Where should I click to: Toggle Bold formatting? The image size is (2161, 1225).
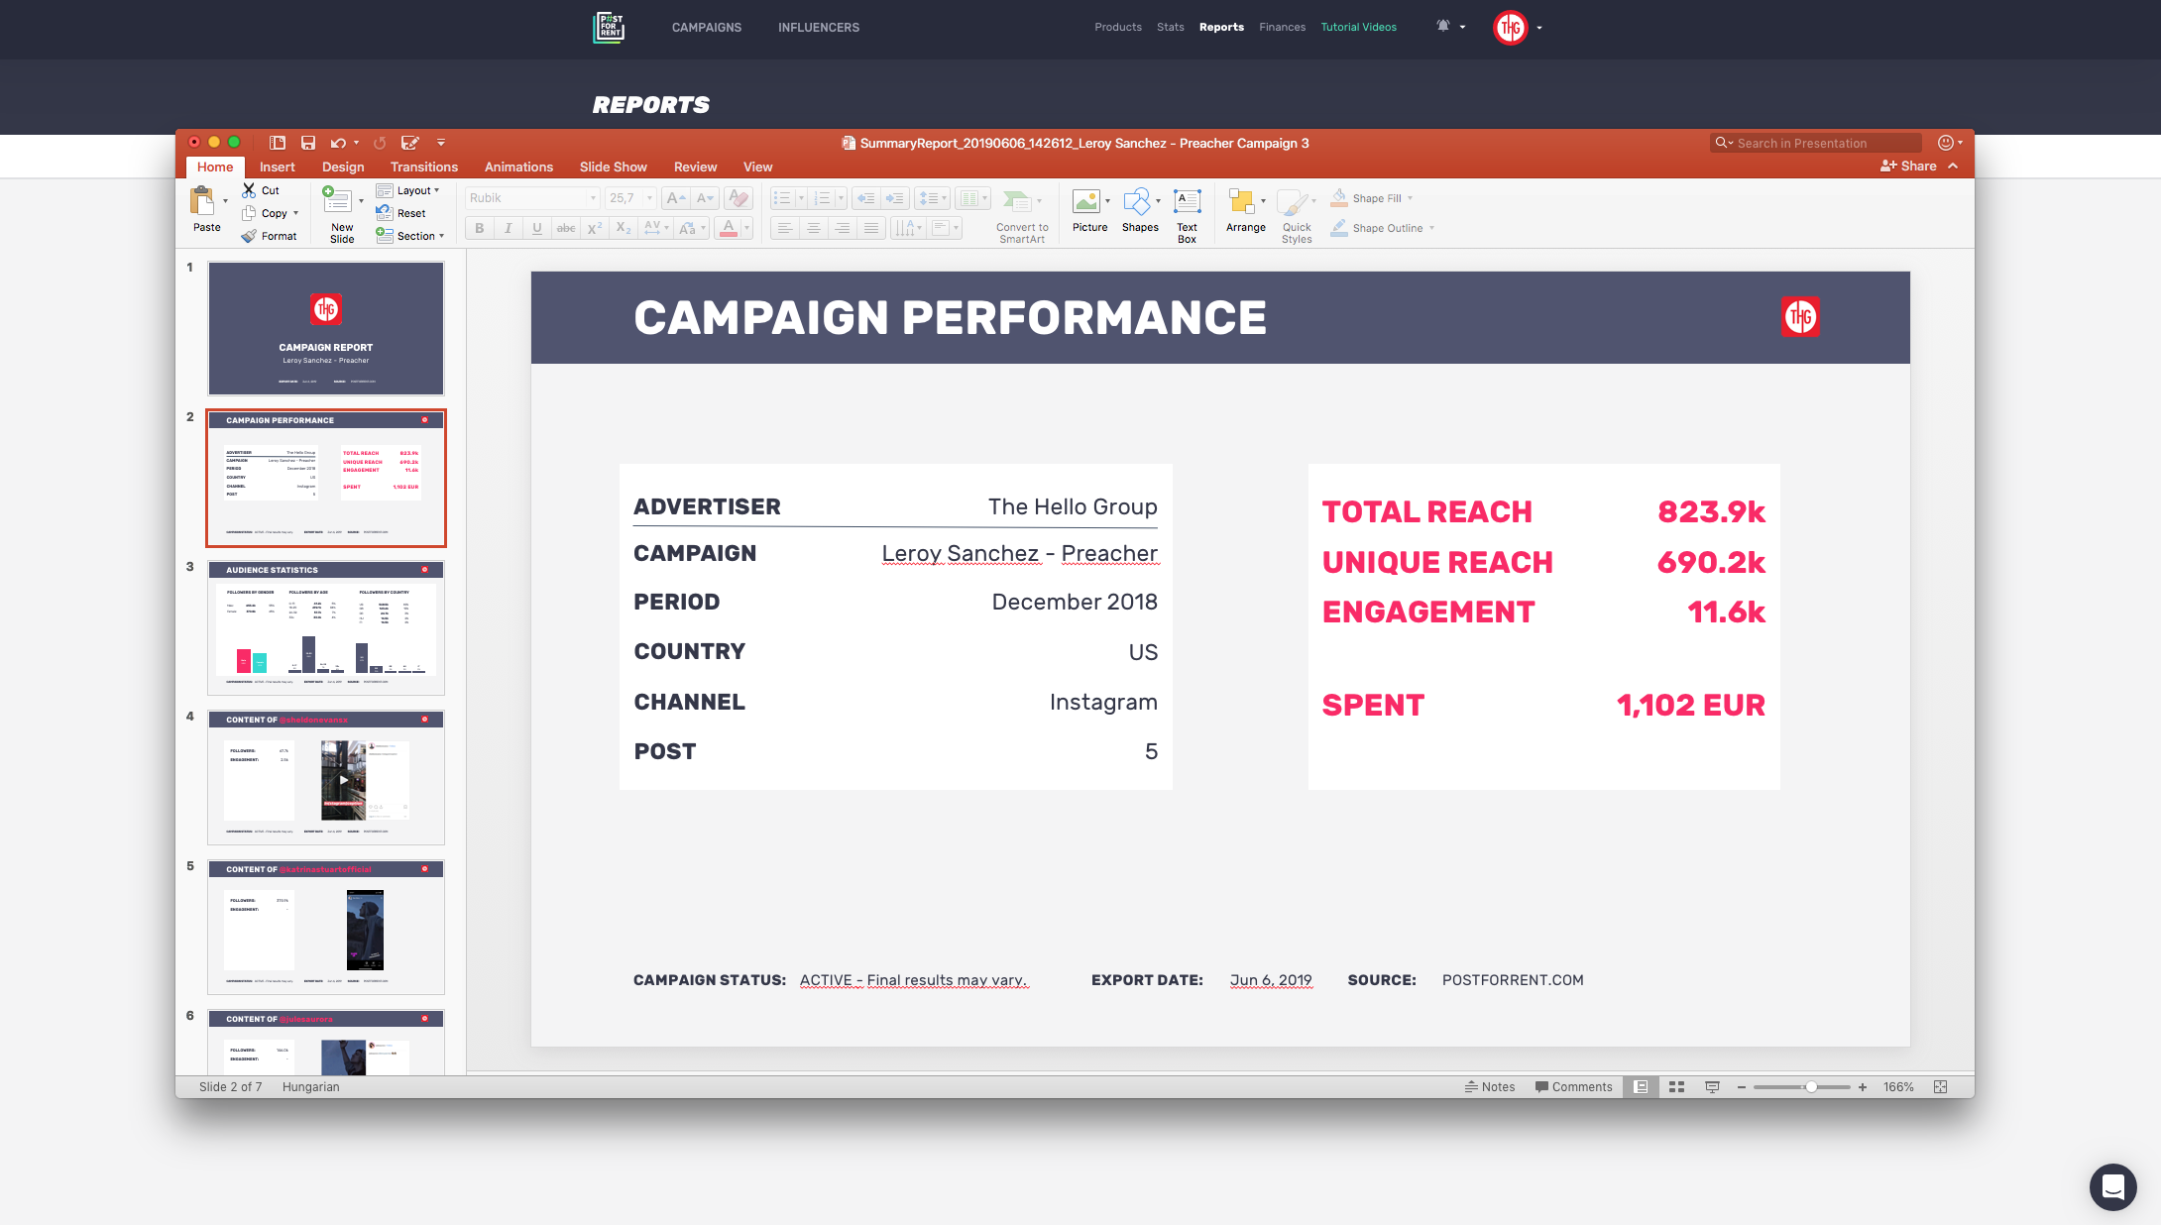click(480, 228)
